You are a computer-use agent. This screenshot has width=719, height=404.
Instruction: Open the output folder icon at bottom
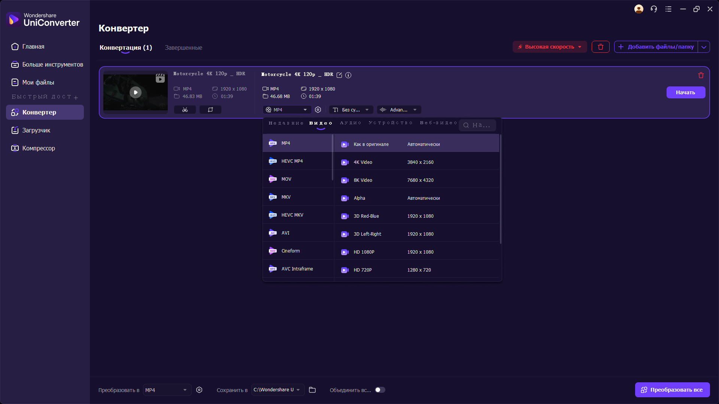(x=312, y=390)
